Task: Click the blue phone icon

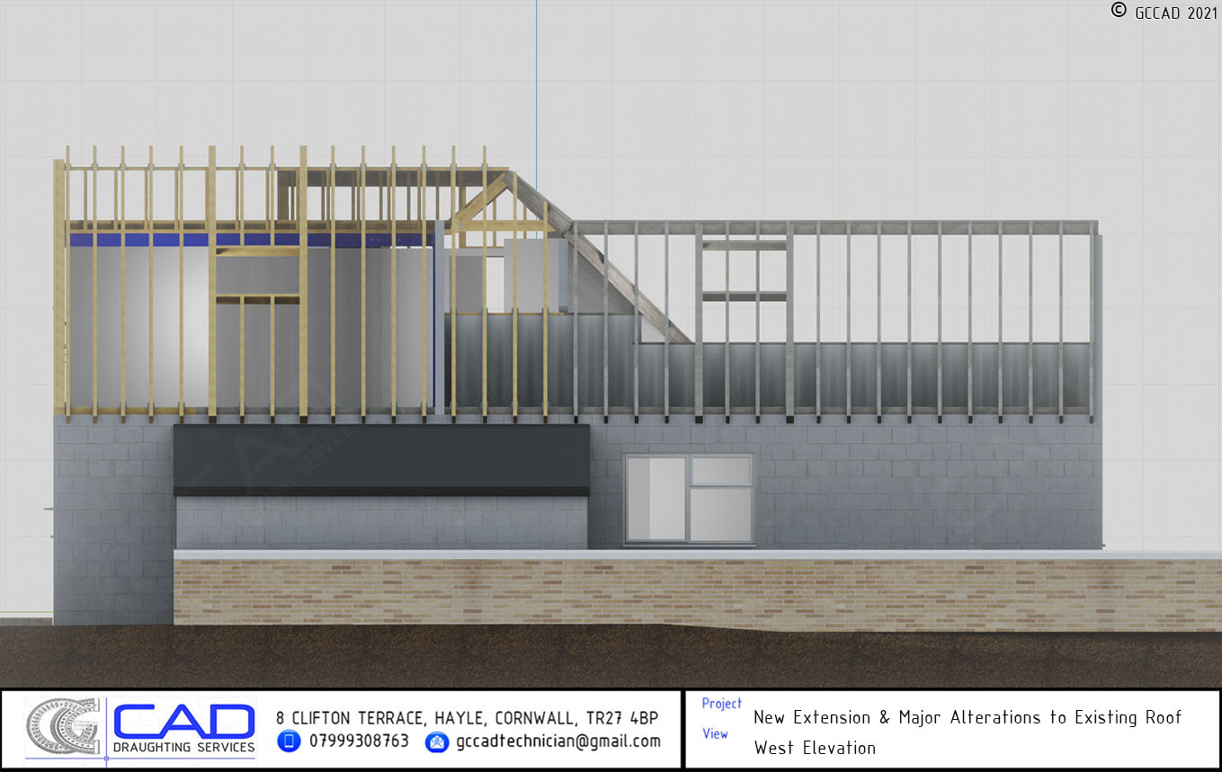Action: click(x=289, y=741)
